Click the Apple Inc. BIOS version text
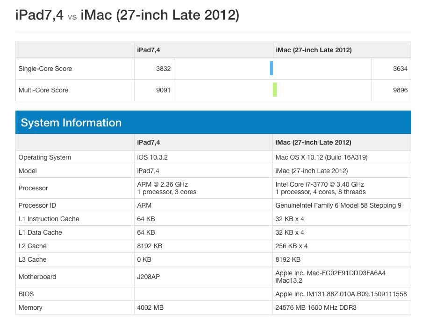The height and width of the screenshot is (321, 422). tap(341, 294)
